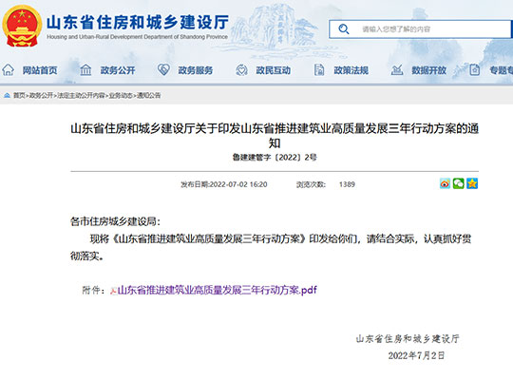Click the site title 山东省住房和城乡建设厅
Image resolution: width=513 pixels, height=380 pixels.
point(138,23)
